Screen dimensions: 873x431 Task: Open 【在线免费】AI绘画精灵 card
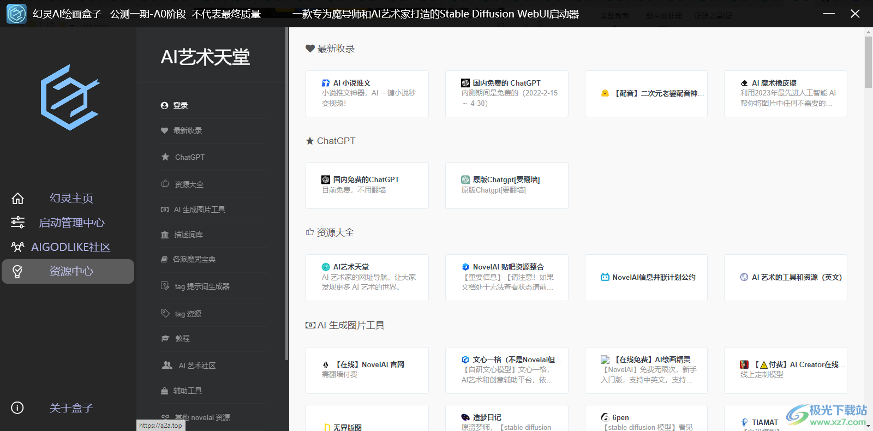(646, 370)
